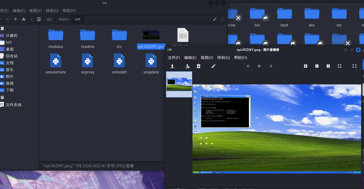Click the save-as icon in image viewer toolbar
This screenshot has height=189, width=364.
point(187,66)
